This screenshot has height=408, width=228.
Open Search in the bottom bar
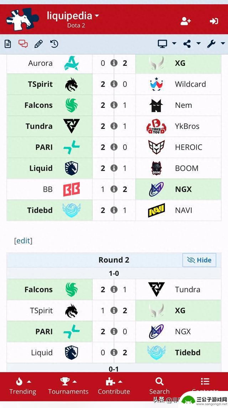pyautogui.click(x=159, y=386)
